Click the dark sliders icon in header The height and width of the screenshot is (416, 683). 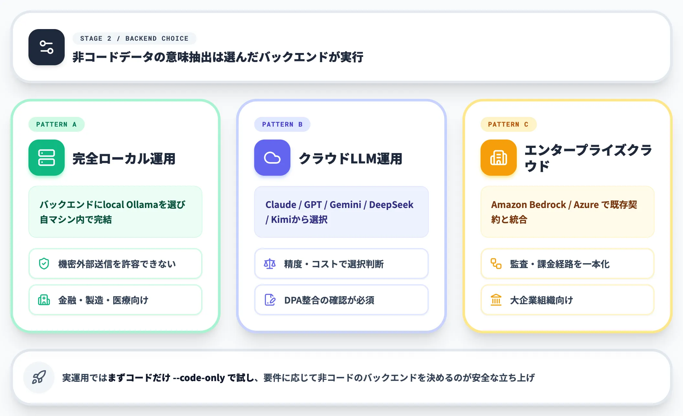coord(47,47)
